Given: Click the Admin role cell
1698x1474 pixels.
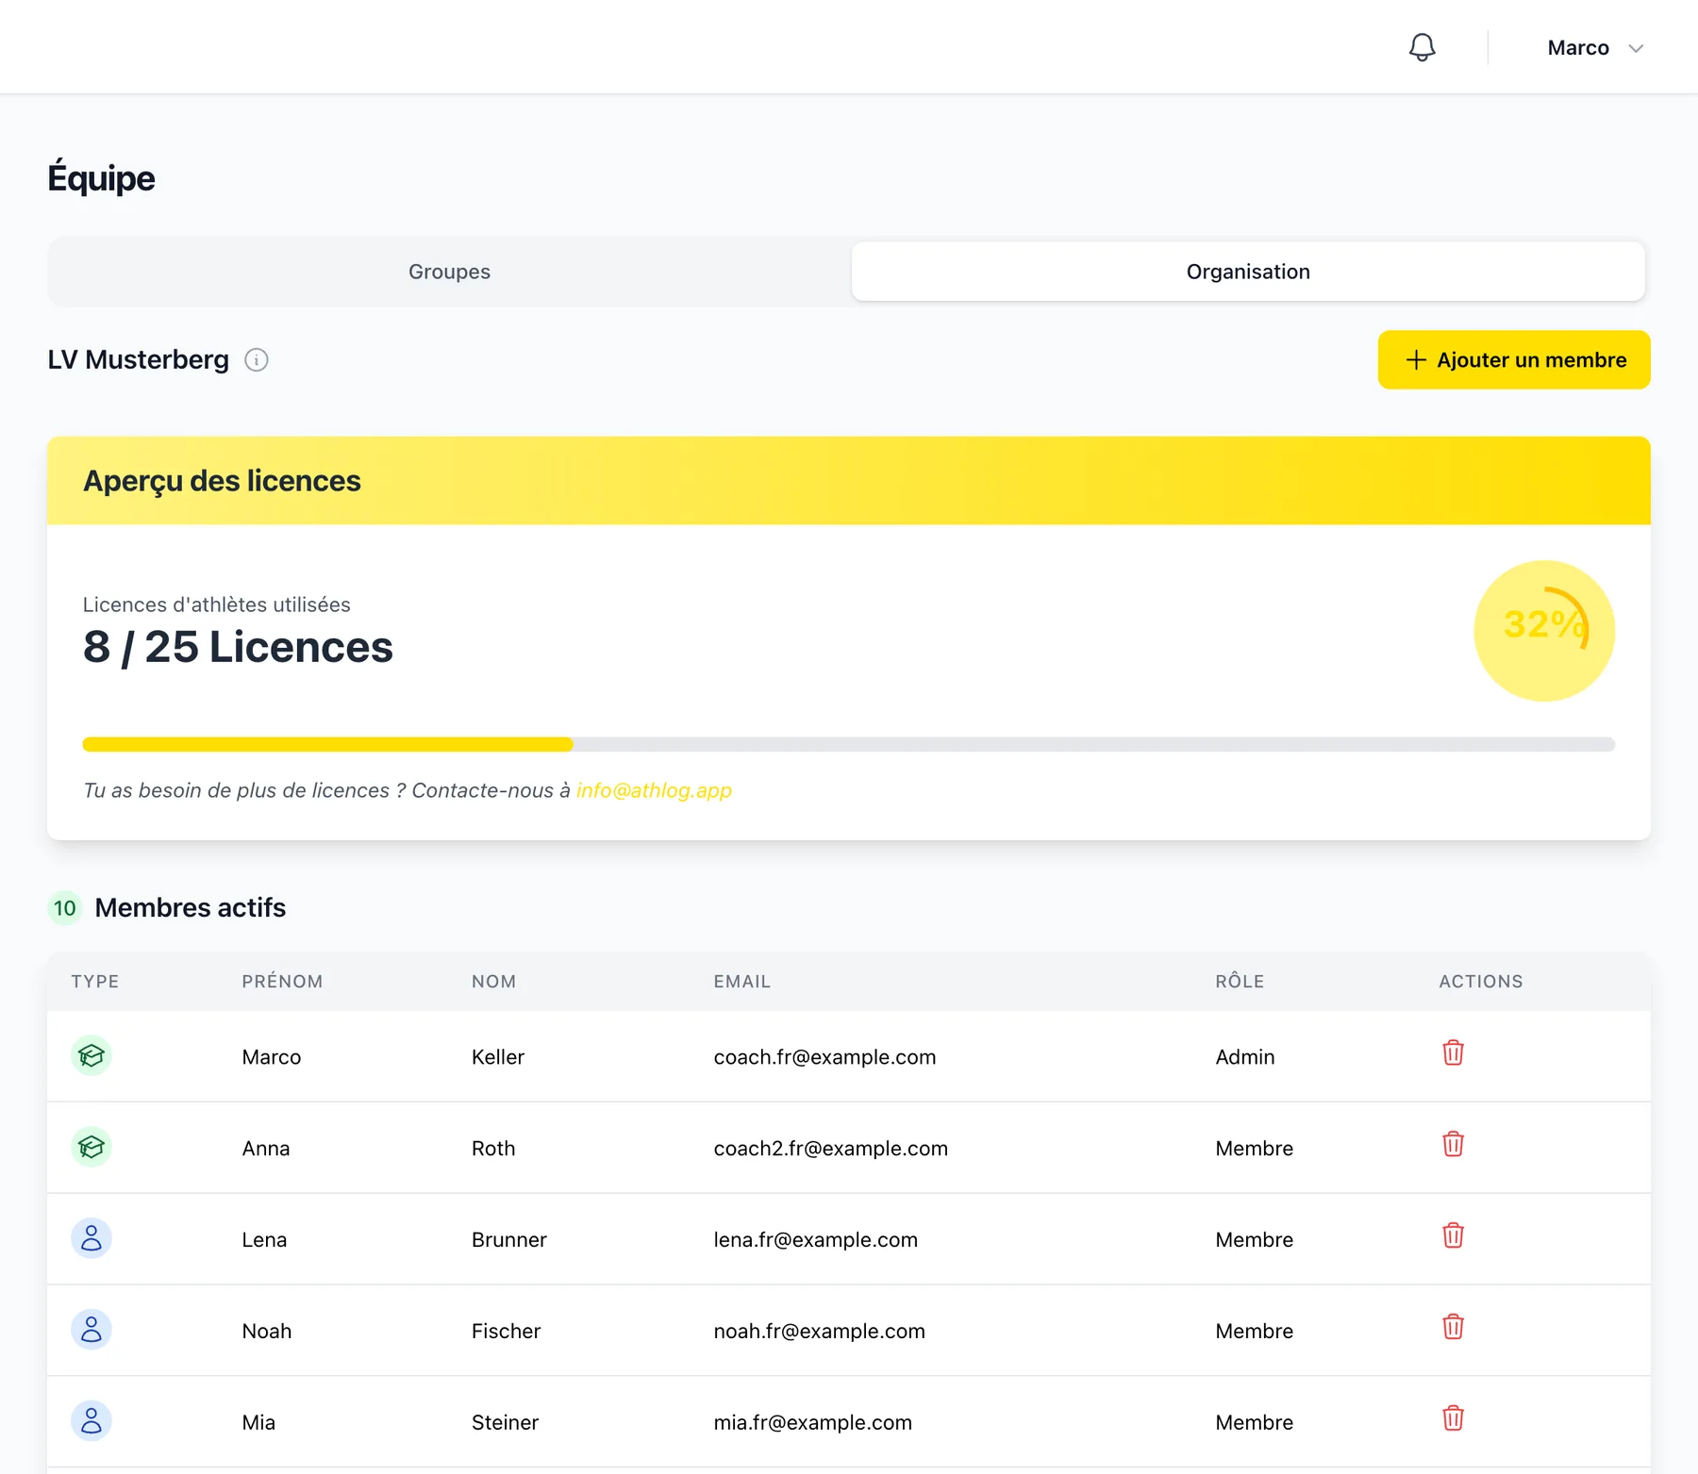Looking at the screenshot, I should (1245, 1057).
